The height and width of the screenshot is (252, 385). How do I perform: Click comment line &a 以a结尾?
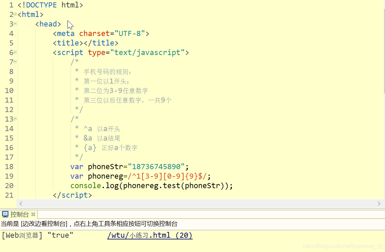102,138
